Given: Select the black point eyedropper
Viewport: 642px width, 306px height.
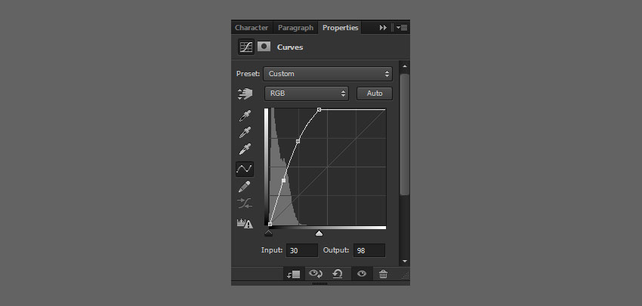Looking at the screenshot, I should [245, 116].
